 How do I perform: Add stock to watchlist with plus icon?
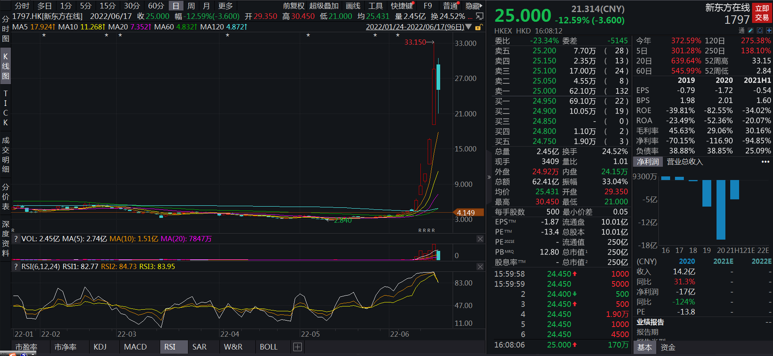769,31
